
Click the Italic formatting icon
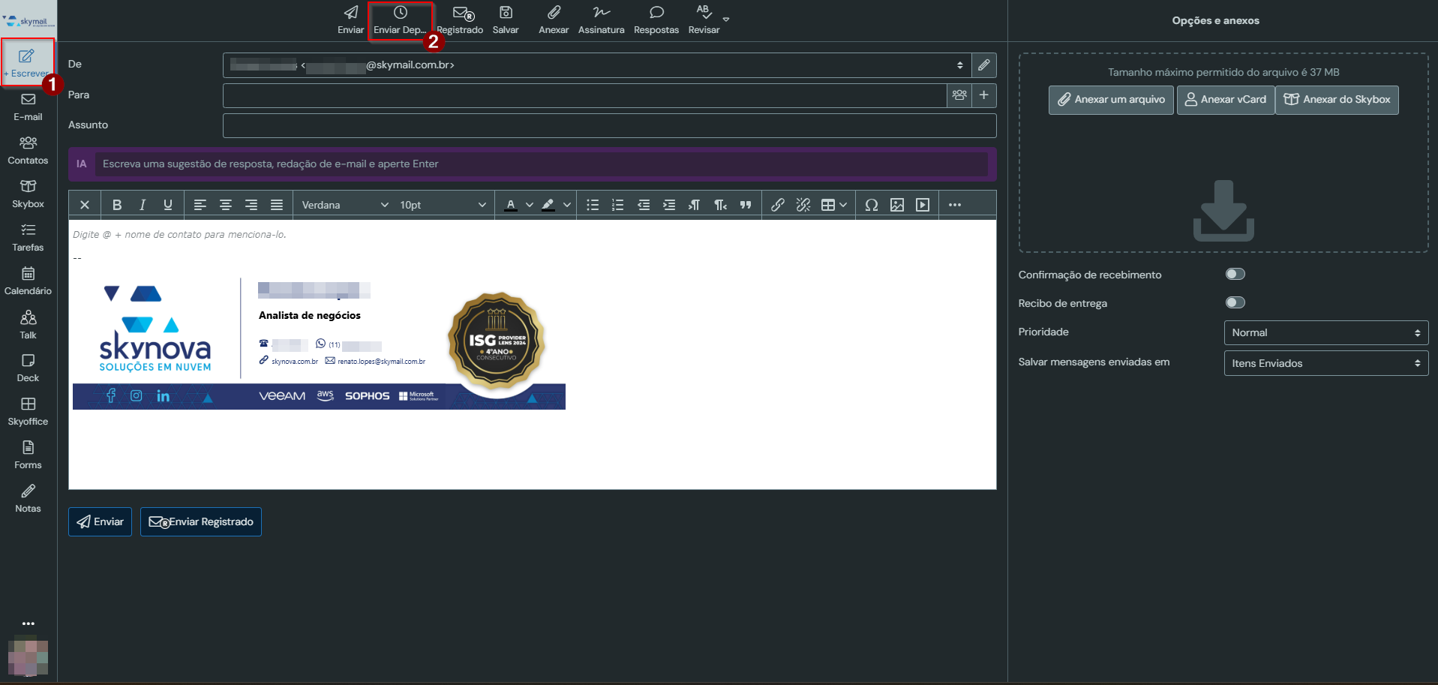click(143, 205)
